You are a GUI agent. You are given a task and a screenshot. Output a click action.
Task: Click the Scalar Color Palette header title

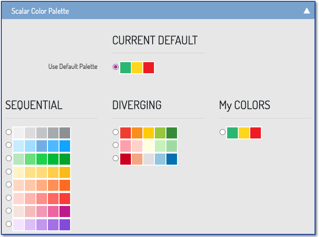40,11
